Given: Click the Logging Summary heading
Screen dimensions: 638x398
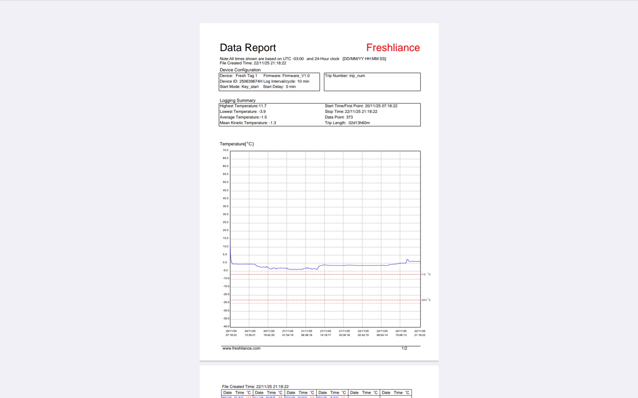Looking at the screenshot, I should [238, 100].
